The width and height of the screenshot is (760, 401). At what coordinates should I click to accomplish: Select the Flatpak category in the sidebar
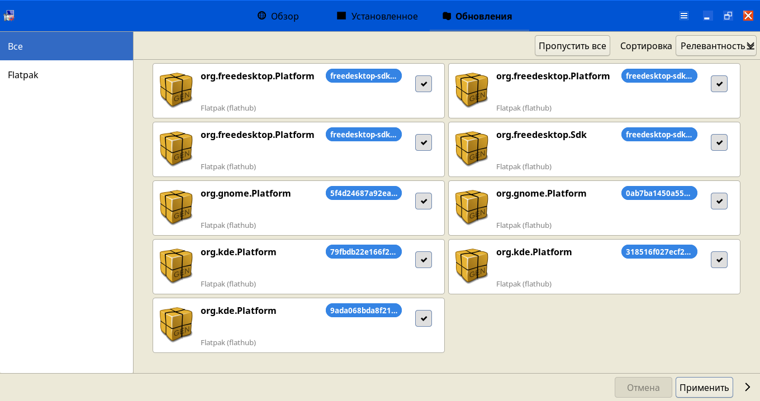[x=66, y=75]
